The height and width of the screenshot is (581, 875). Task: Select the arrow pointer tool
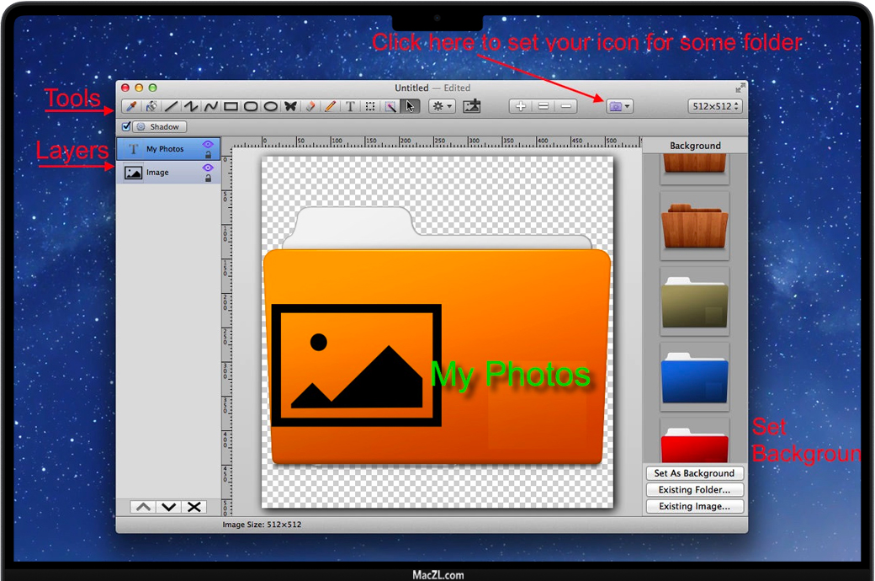pyautogui.click(x=411, y=106)
